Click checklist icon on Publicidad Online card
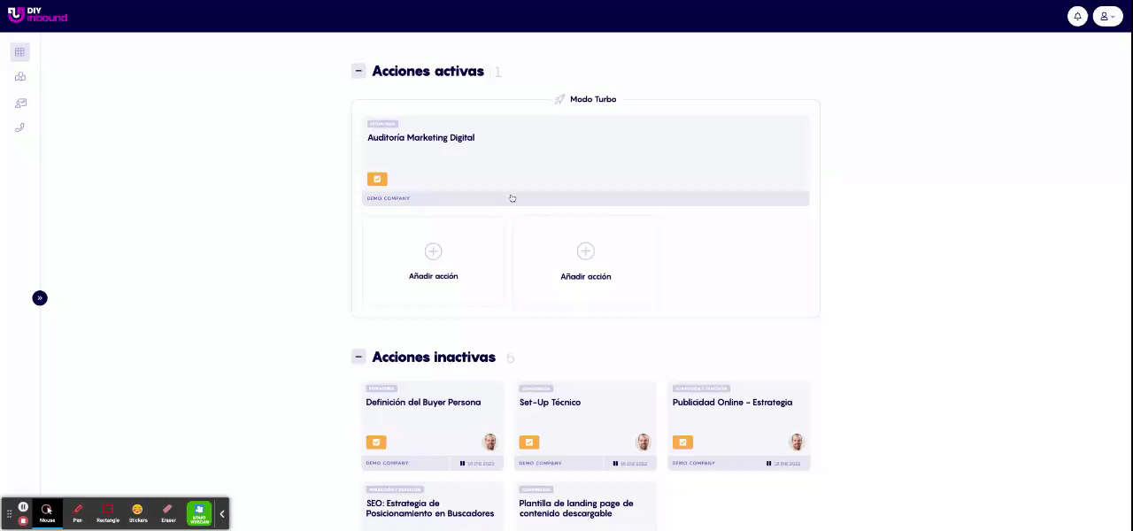This screenshot has width=1133, height=531. point(682,442)
